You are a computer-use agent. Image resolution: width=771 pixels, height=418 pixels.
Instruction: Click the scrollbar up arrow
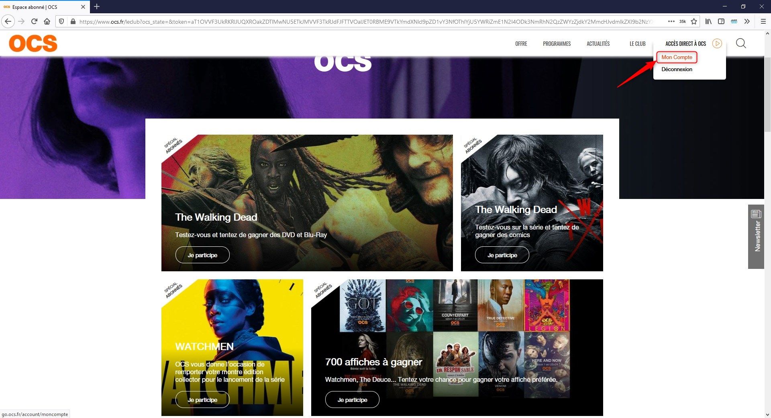(767, 34)
